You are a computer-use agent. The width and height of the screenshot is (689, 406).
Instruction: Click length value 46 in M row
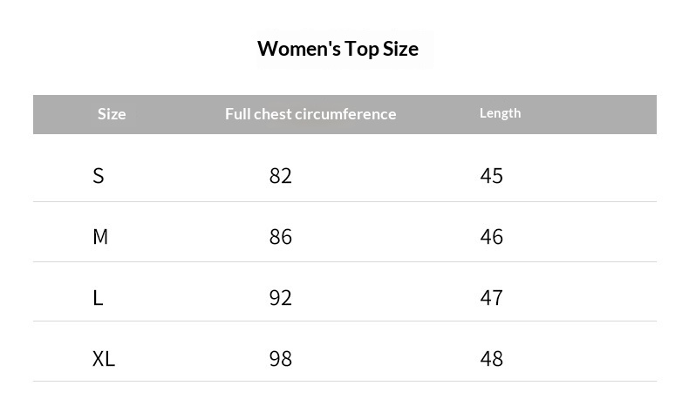(492, 237)
